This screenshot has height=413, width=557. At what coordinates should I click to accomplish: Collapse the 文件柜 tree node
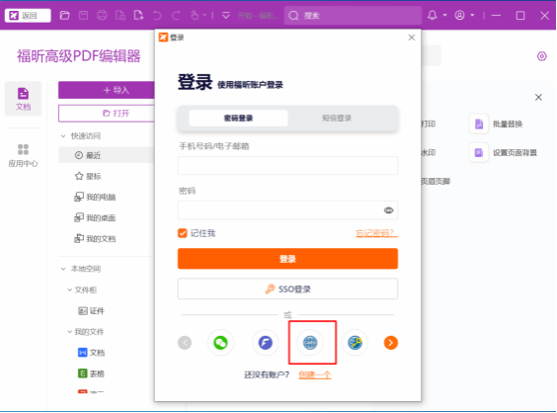point(70,290)
